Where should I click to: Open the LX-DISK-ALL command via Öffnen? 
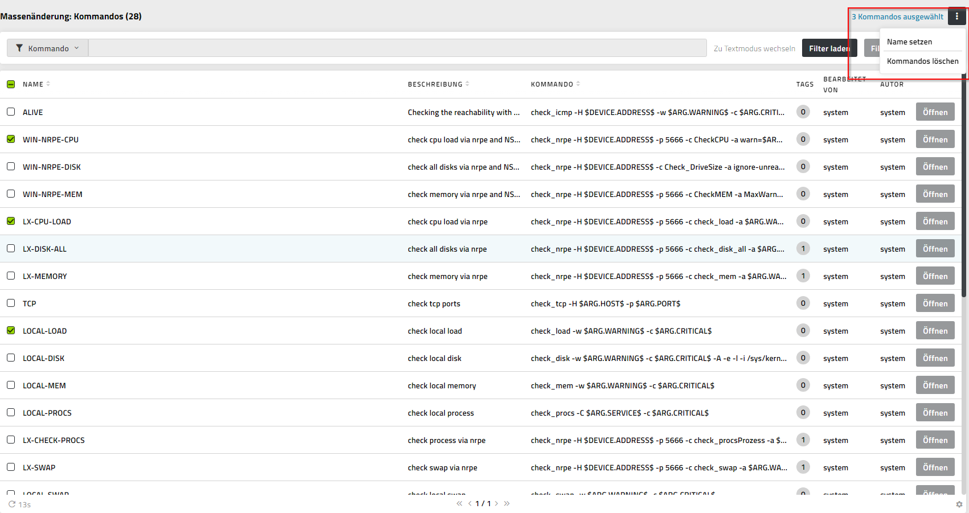[935, 248]
